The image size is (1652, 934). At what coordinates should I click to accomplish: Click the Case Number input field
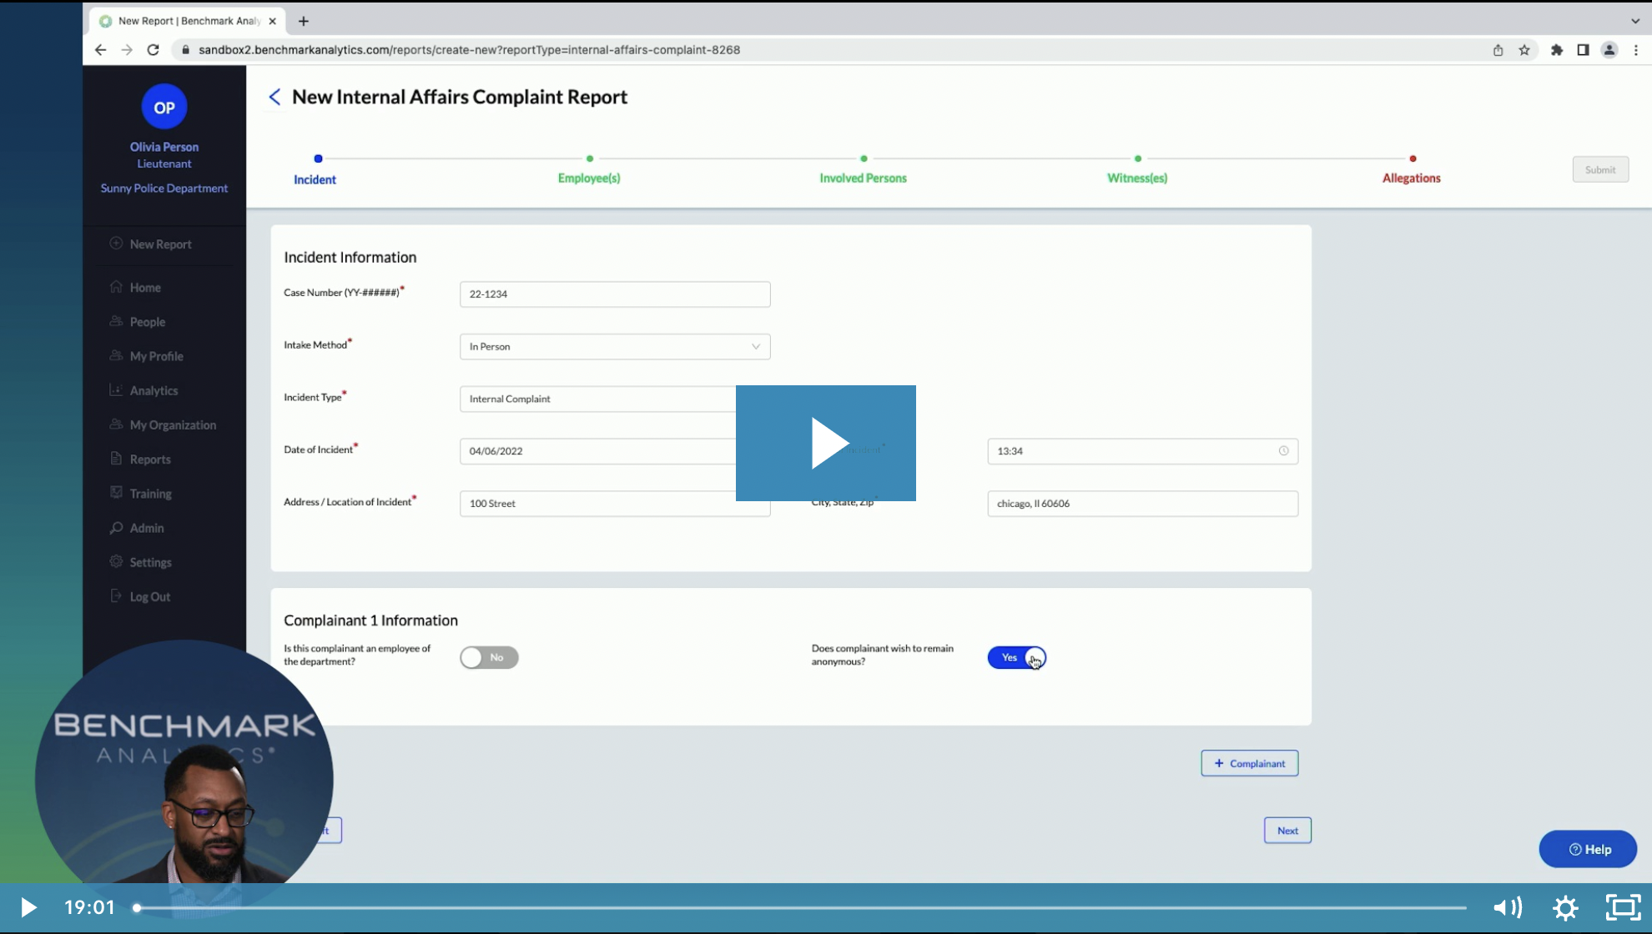click(x=614, y=294)
